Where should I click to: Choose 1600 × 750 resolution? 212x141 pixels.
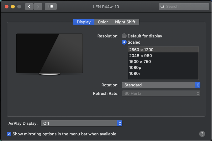(x=140, y=61)
